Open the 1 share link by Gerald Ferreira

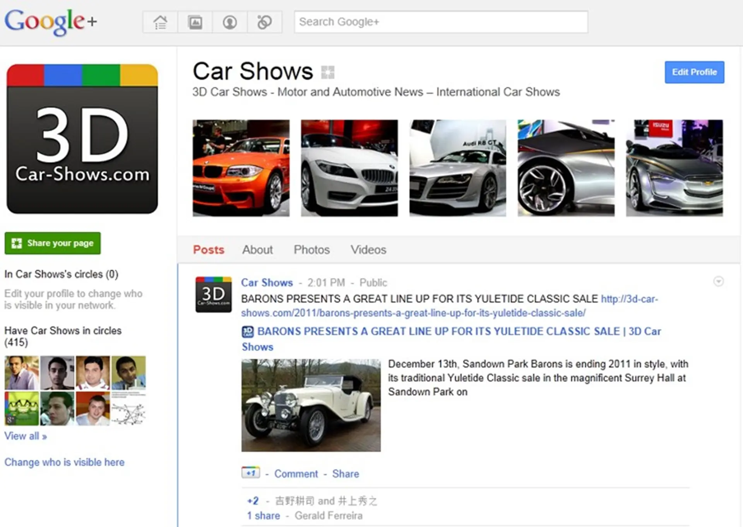(x=263, y=515)
